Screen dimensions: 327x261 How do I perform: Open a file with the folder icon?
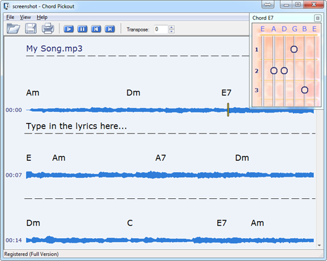[x=13, y=28]
